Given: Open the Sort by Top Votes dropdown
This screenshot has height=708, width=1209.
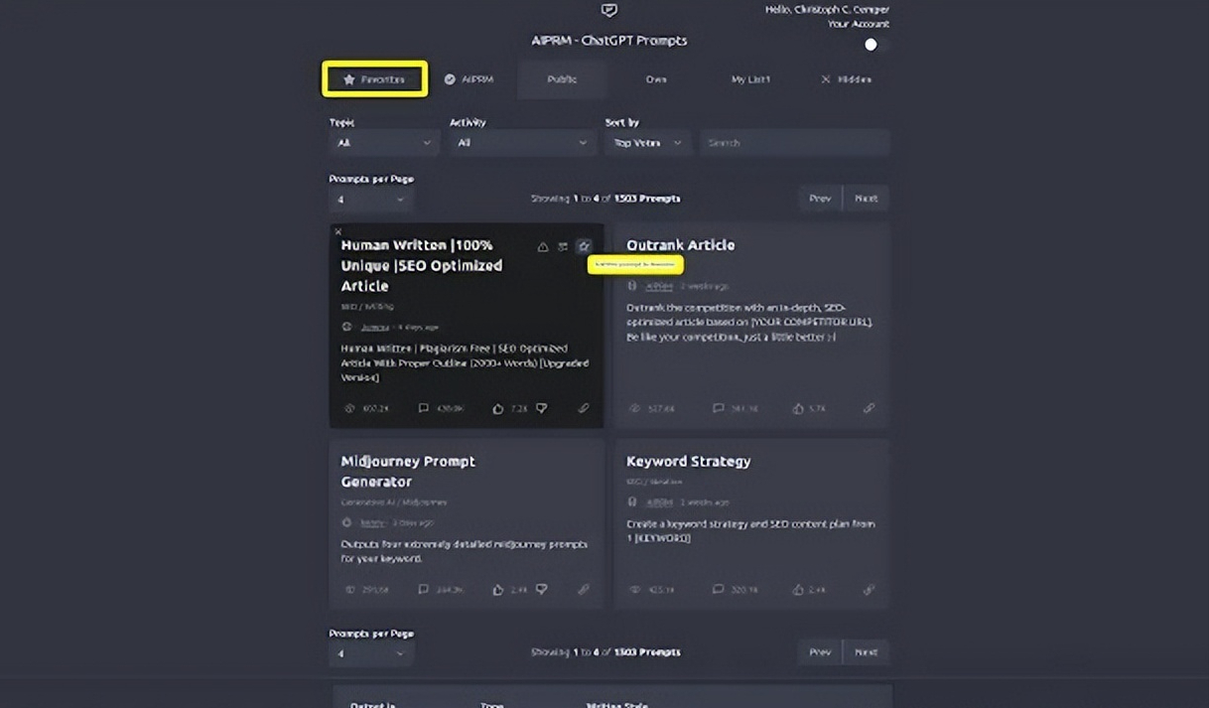Looking at the screenshot, I should 647,143.
